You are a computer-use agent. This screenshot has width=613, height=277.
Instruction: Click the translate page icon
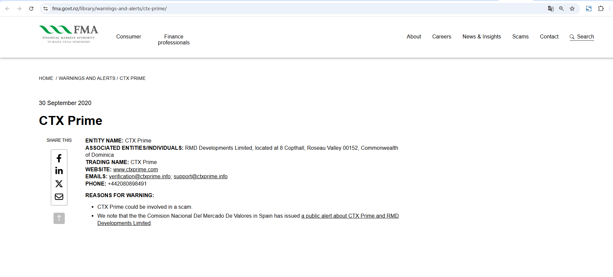pyautogui.click(x=551, y=9)
